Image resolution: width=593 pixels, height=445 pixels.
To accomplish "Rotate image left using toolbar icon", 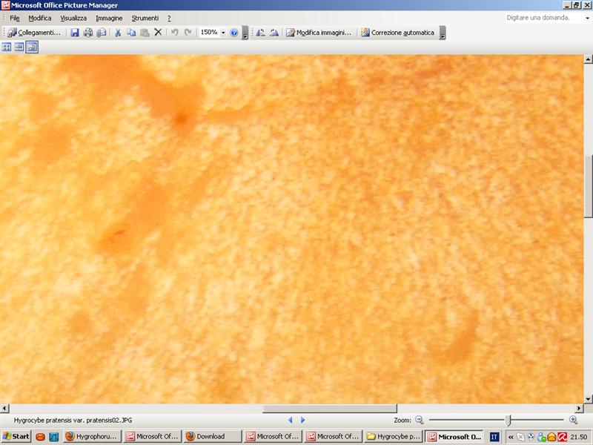I will coord(260,33).
